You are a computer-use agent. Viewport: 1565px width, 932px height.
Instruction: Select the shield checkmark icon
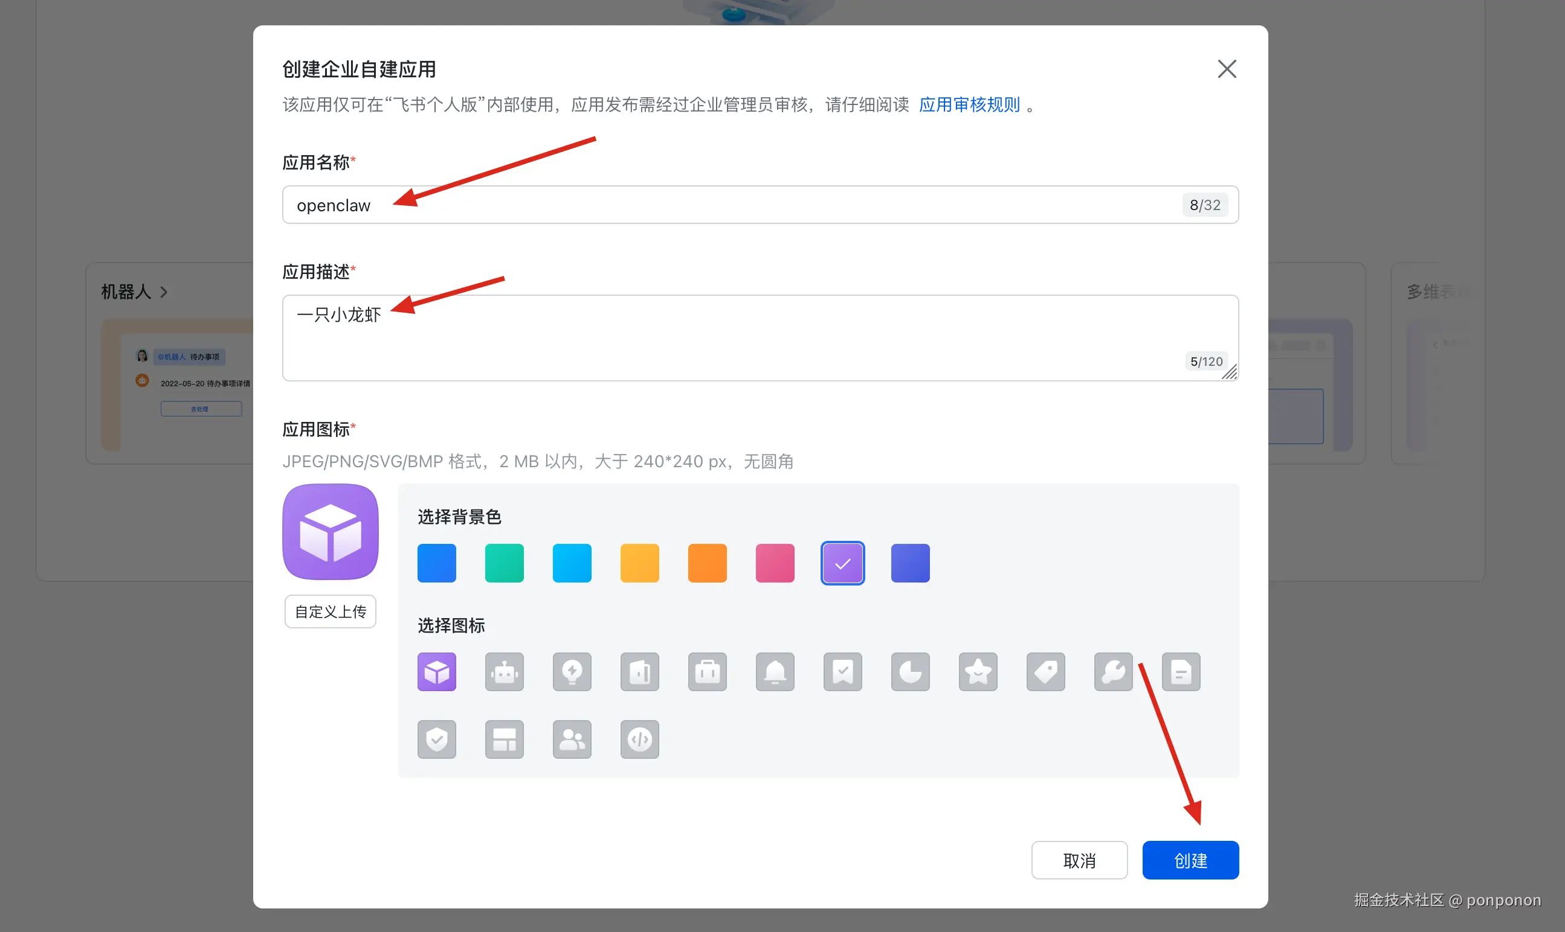click(437, 739)
